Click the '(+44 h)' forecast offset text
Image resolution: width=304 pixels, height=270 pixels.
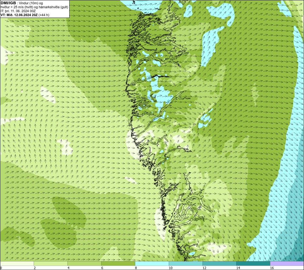coord(44,15)
